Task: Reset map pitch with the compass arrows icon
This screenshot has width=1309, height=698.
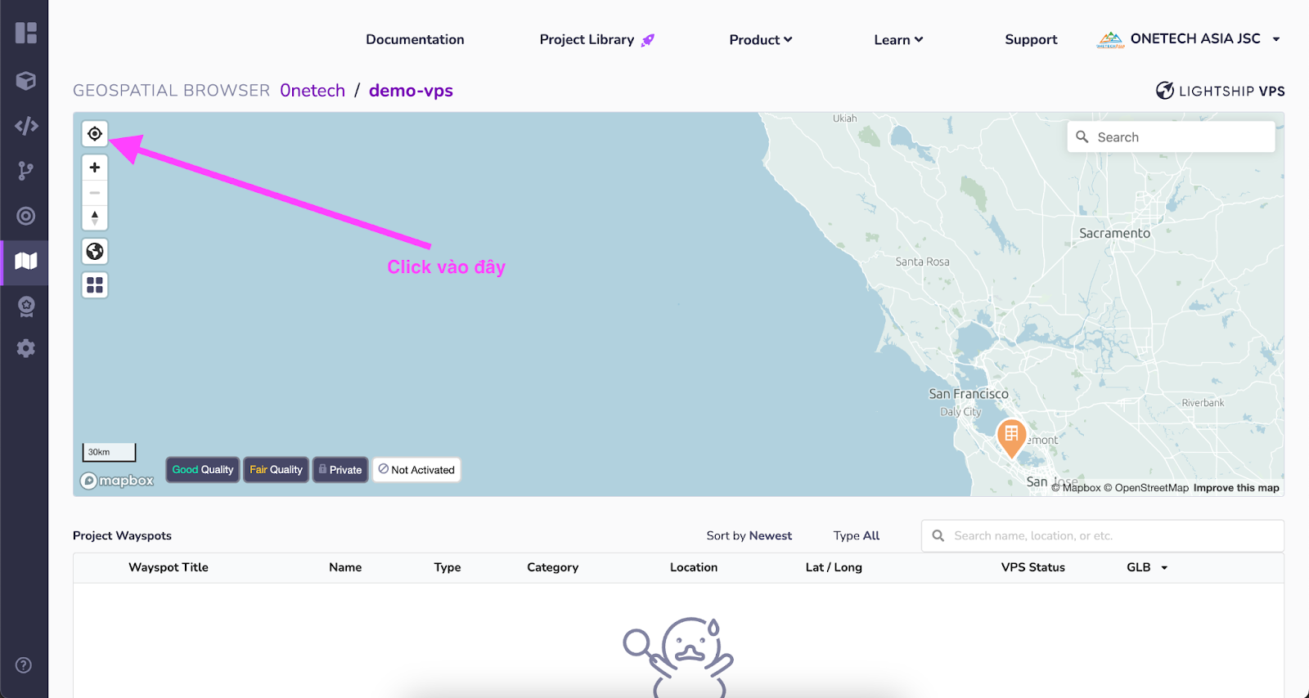Action: tap(94, 217)
